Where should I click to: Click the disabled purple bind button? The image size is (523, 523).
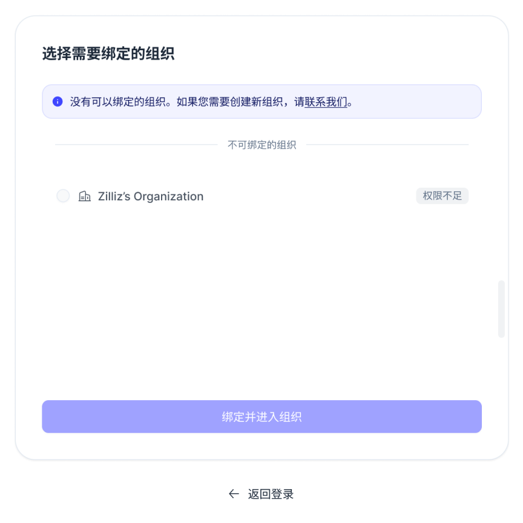[x=261, y=416]
